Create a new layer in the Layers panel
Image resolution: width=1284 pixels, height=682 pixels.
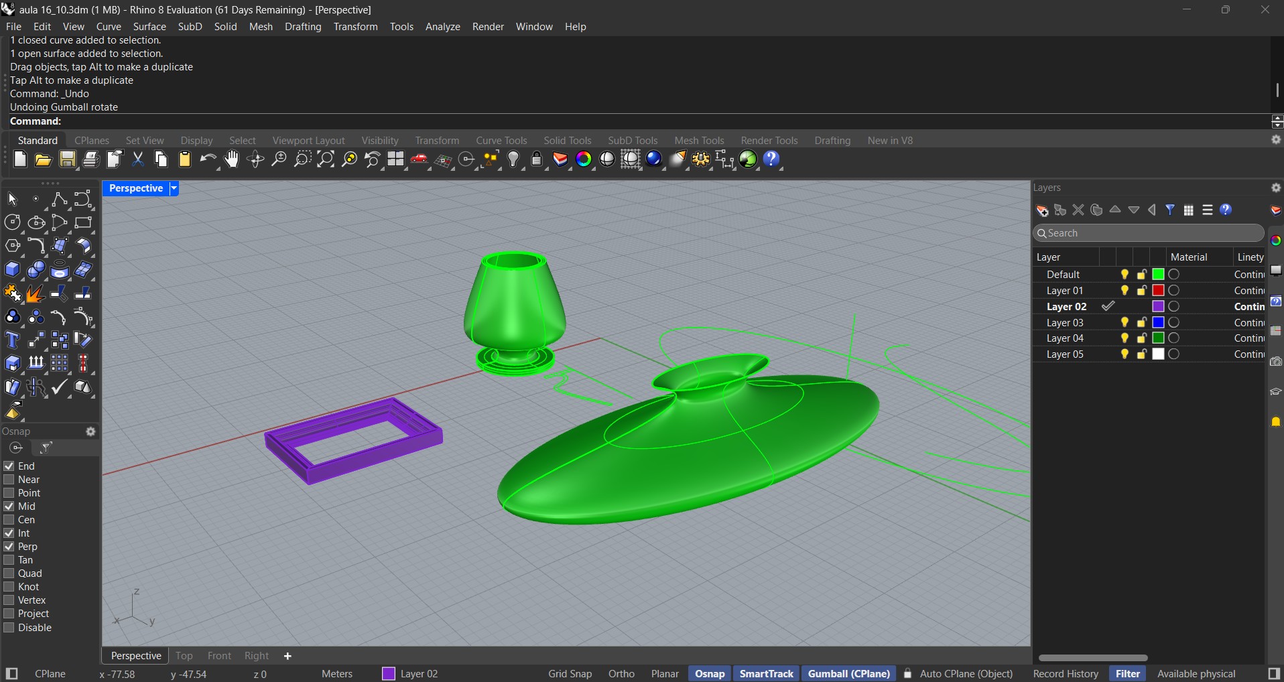1043,210
